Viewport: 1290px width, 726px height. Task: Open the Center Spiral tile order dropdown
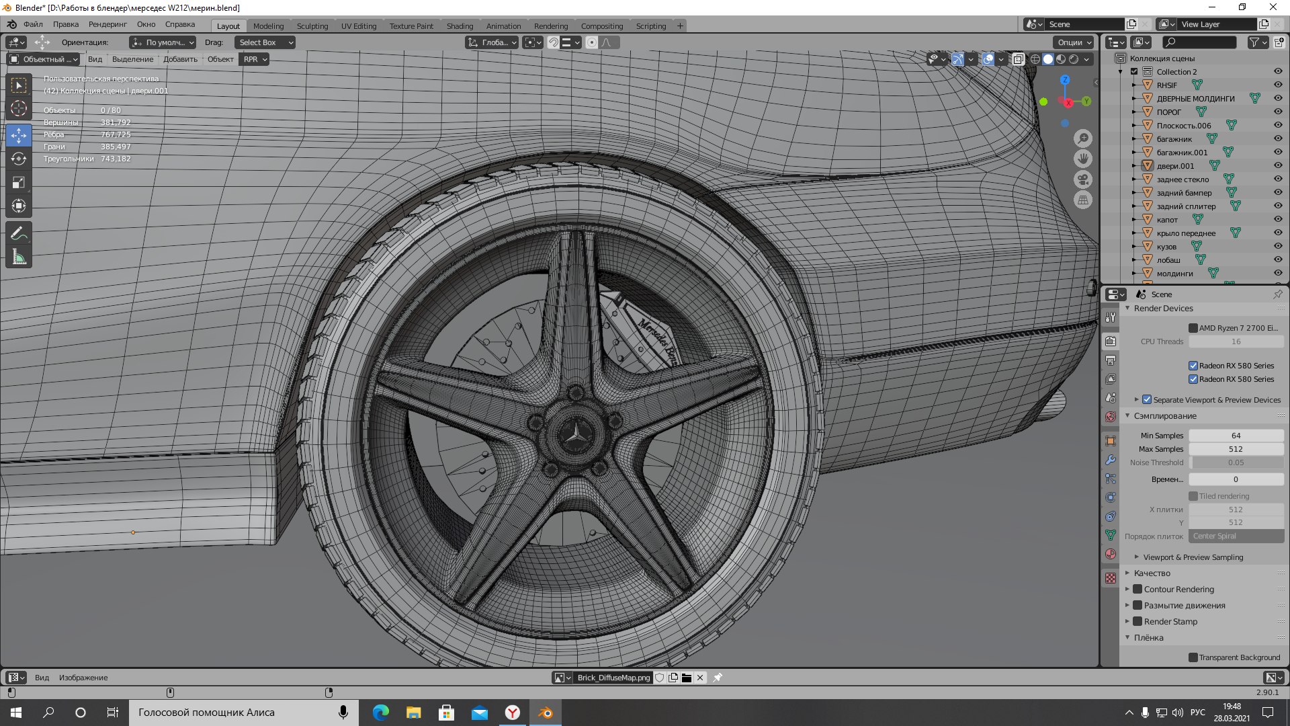coord(1236,536)
